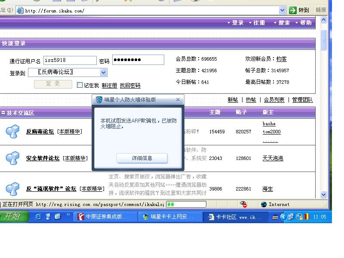Switch to 瑞星卡卡上网安 taskbar window
The width and height of the screenshot is (344, 258).
click(x=170, y=217)
